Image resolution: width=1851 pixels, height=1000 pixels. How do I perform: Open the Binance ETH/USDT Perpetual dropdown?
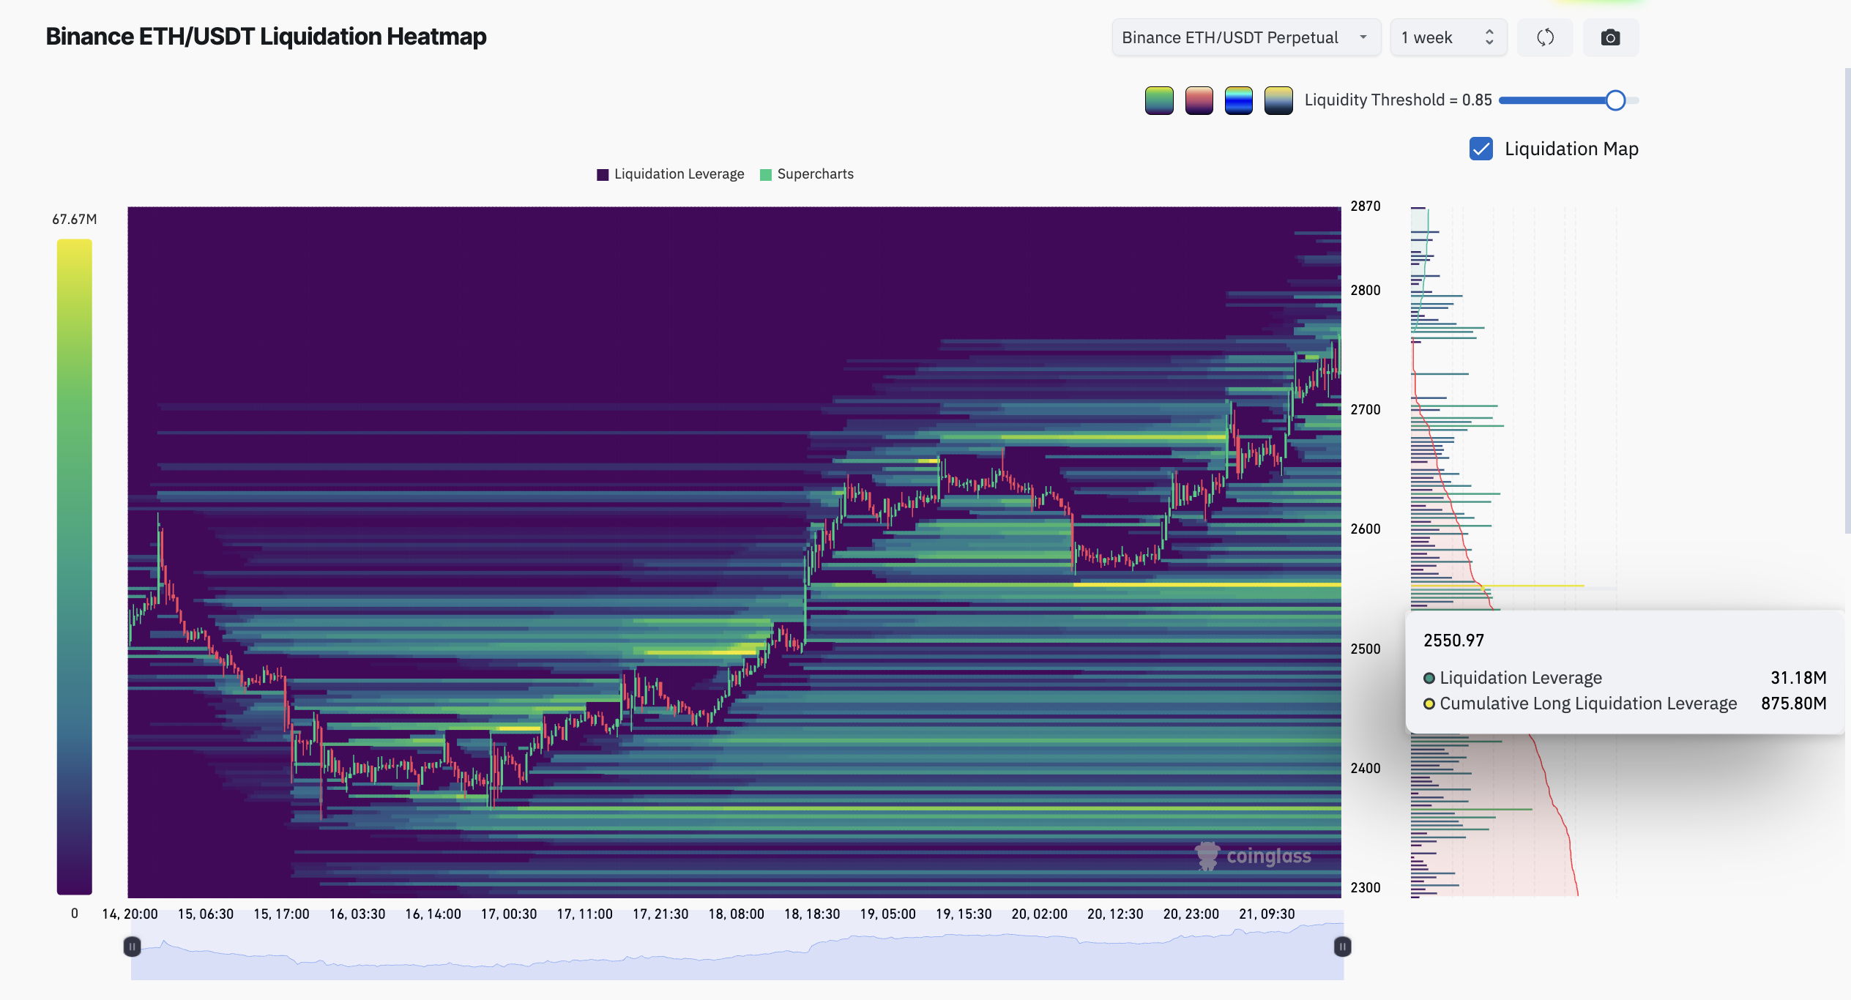(1246, 37)
